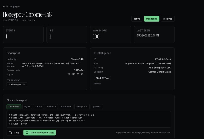
Task: Click the ANGLE WebGL renderer value
Action: click(x=51, y=65)
